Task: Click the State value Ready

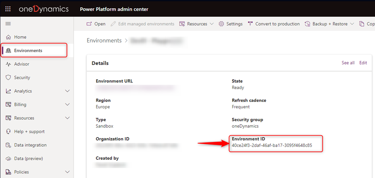Action: click(238, 87)
